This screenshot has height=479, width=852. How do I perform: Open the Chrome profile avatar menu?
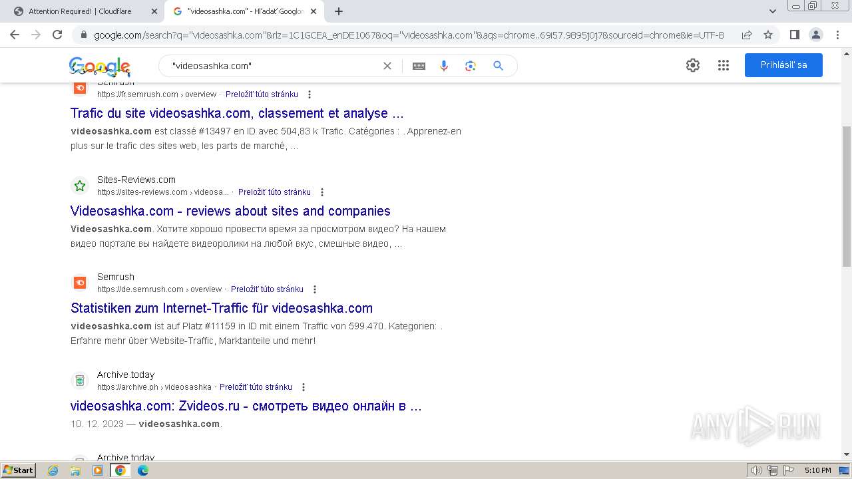[x=816, y=35]
